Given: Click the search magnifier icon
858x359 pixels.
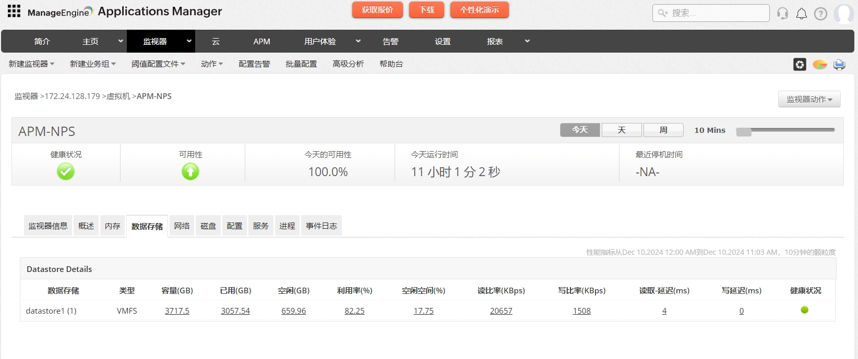Looking at the screenshot, I should coord(662,13).
